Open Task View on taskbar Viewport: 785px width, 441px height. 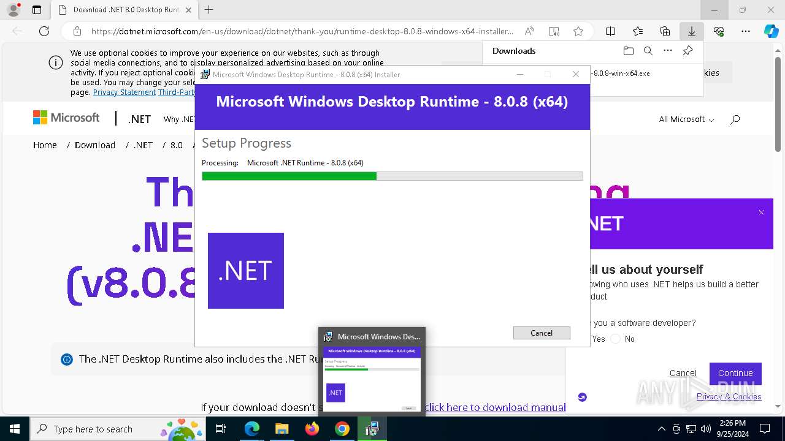(221, 429)
